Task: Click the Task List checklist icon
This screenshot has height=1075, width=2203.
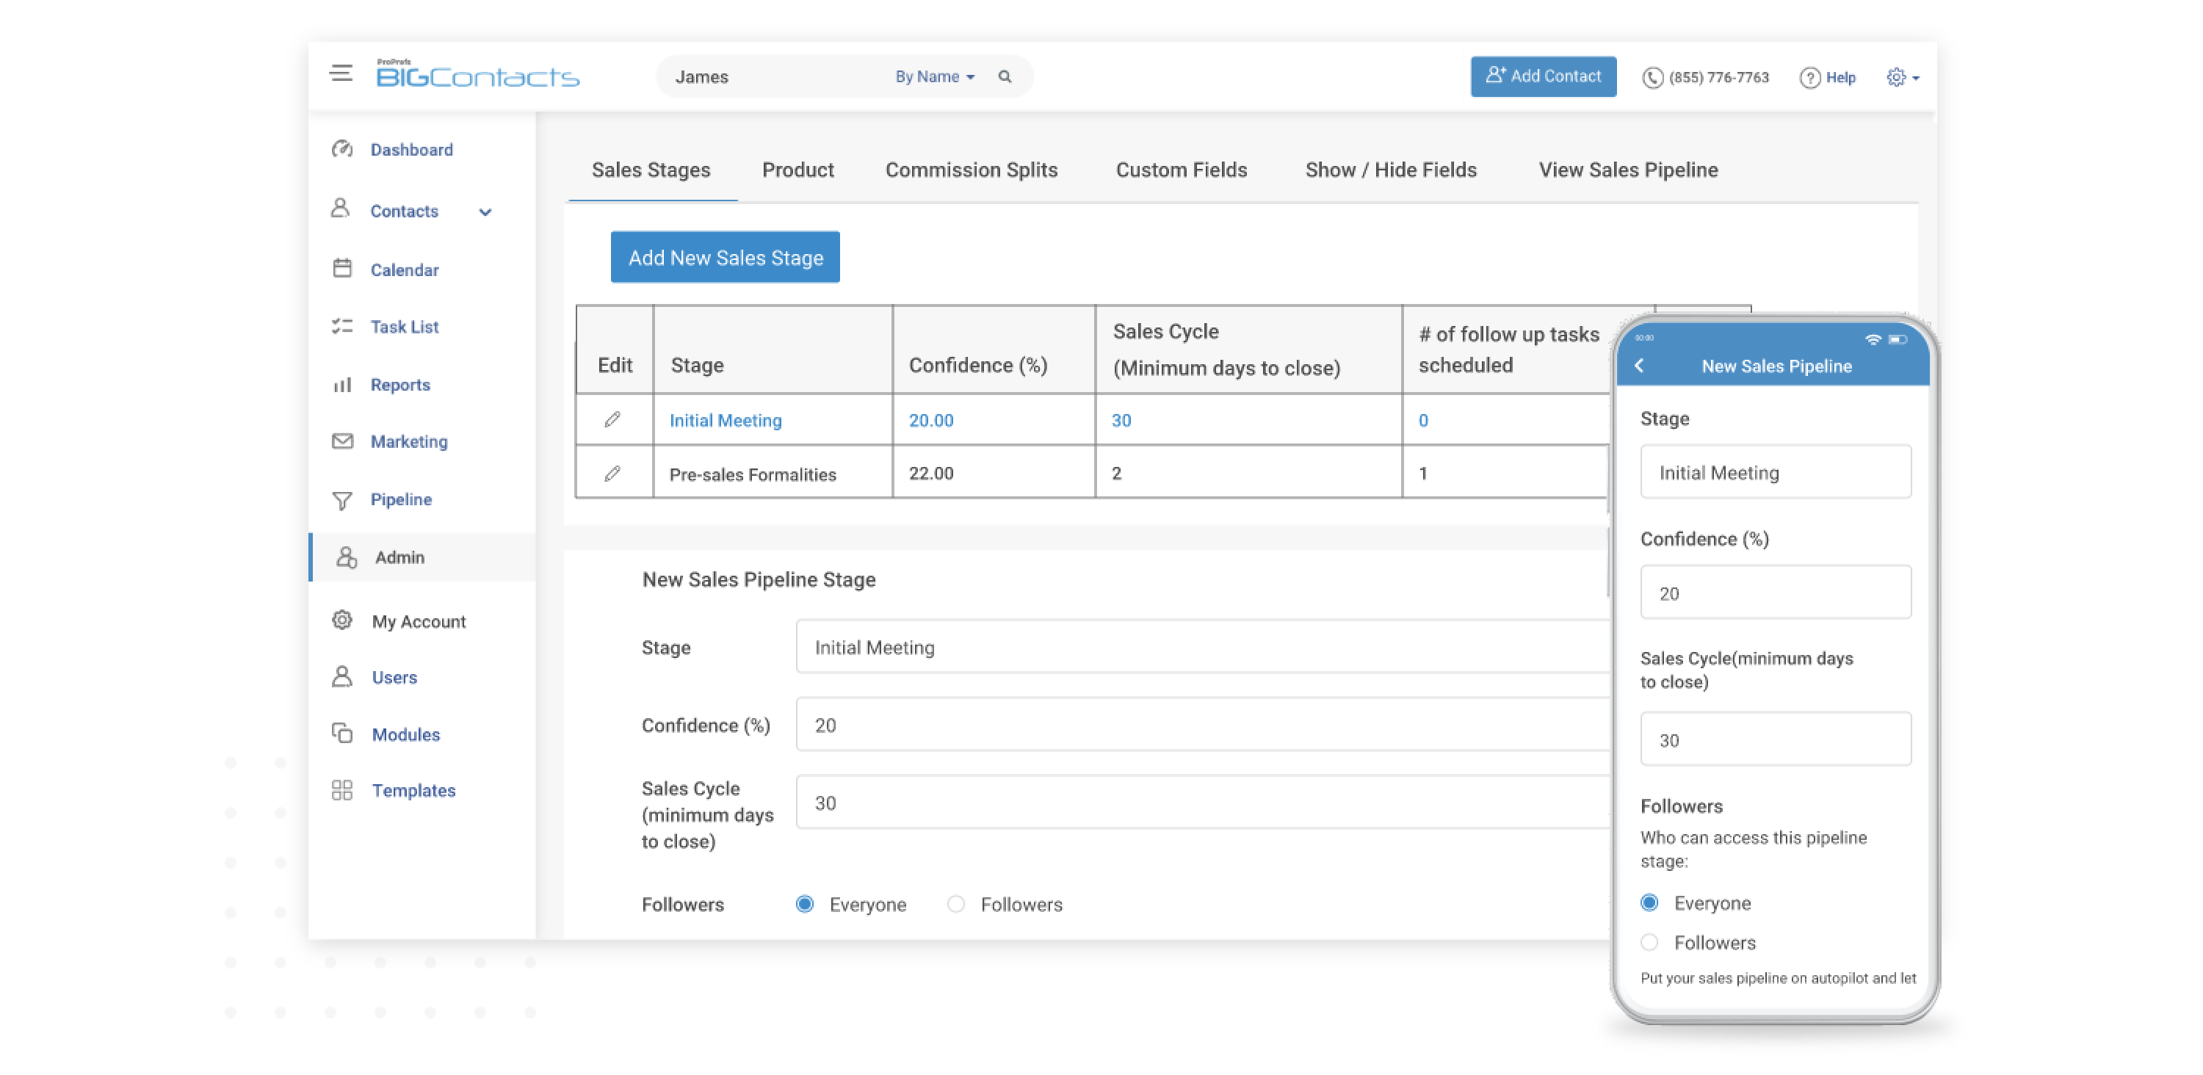Action: (342, 326)
